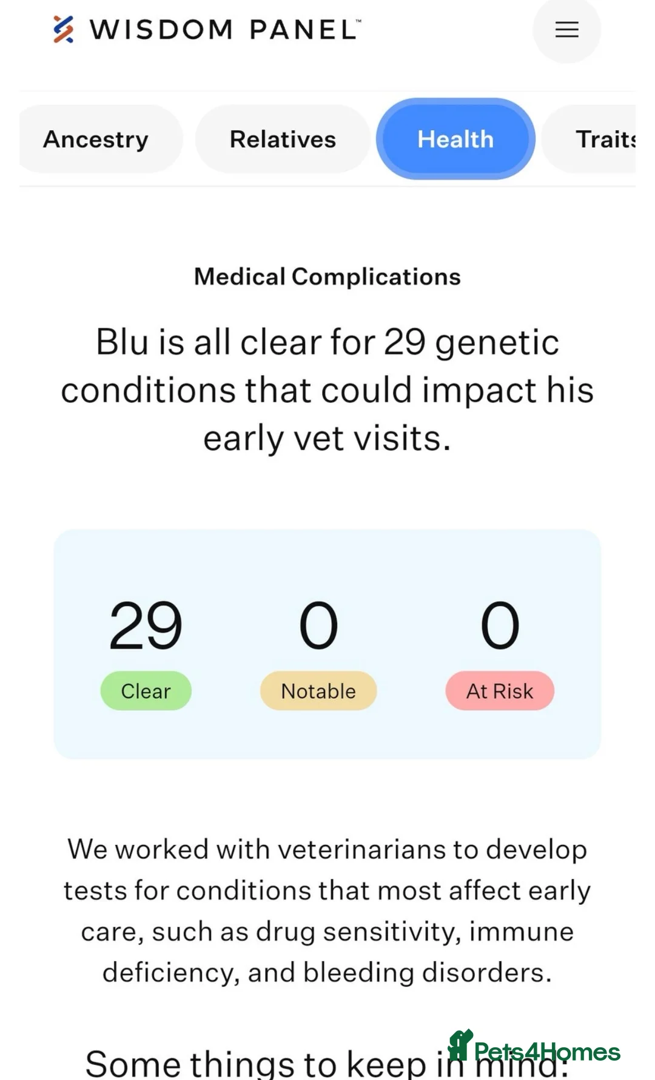
Task: Open the Relatives tab
Action: [x=283, y=139]
